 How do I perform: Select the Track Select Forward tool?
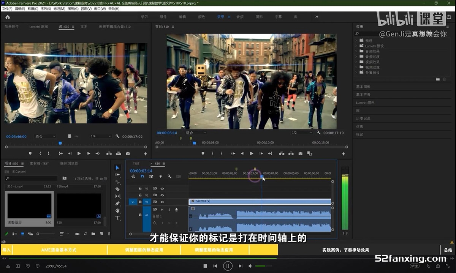point(117,175)
